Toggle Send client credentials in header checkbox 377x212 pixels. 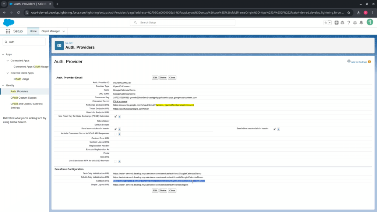pyautogui.click(x=275, y=129)
